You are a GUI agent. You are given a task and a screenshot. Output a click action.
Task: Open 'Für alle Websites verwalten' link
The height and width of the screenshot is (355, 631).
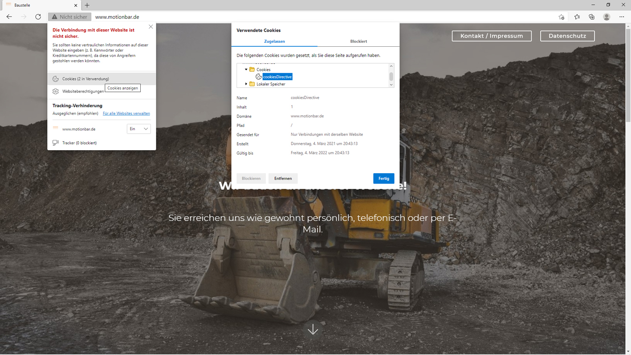point(126,114)
